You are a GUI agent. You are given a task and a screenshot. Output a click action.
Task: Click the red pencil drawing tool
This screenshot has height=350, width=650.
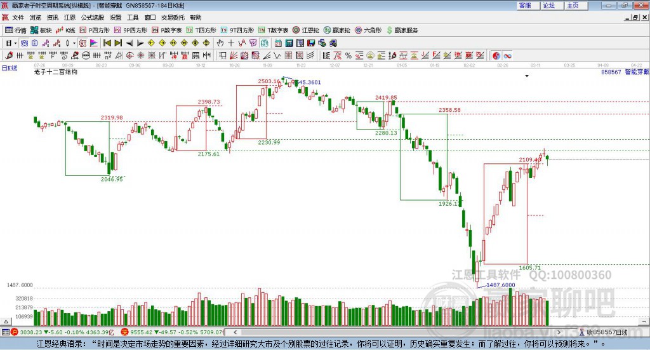point(9,55)
